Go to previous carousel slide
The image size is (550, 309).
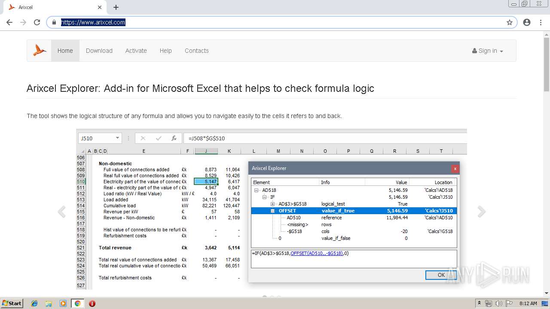click(x=62, y=212)
